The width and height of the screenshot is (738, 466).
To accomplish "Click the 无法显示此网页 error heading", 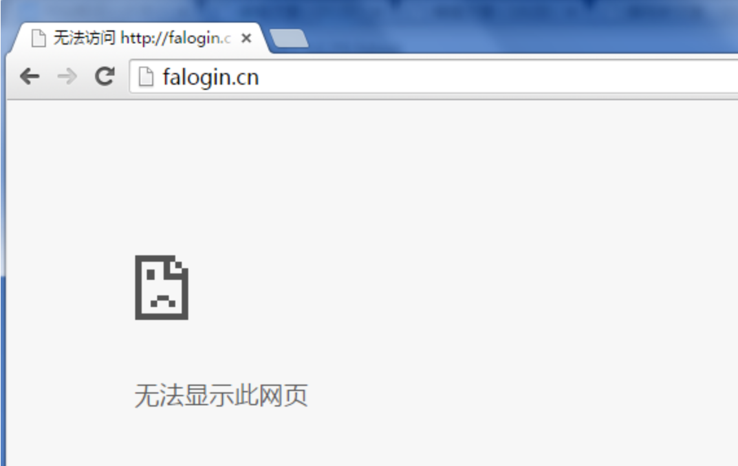I will (x=221, y=395).
